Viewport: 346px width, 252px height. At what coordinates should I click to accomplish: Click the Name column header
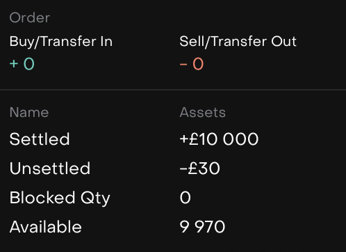pos(29,112)
